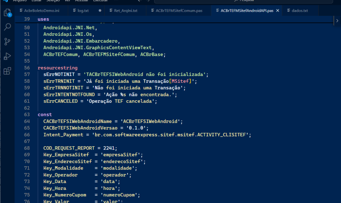This screenshot has height=203, width=341.
Task: Open the Explorer view in activity bar
Action: [x=7, y=12]
